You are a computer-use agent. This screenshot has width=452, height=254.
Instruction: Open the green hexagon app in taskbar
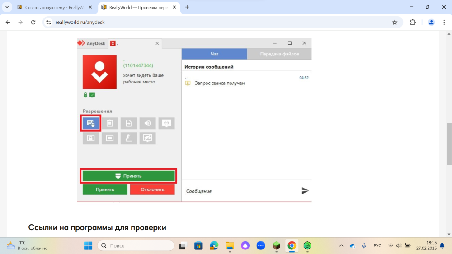coord(307,246)
